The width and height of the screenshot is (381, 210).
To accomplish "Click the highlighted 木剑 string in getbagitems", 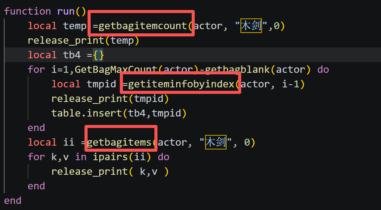I will tap(216, 142).
